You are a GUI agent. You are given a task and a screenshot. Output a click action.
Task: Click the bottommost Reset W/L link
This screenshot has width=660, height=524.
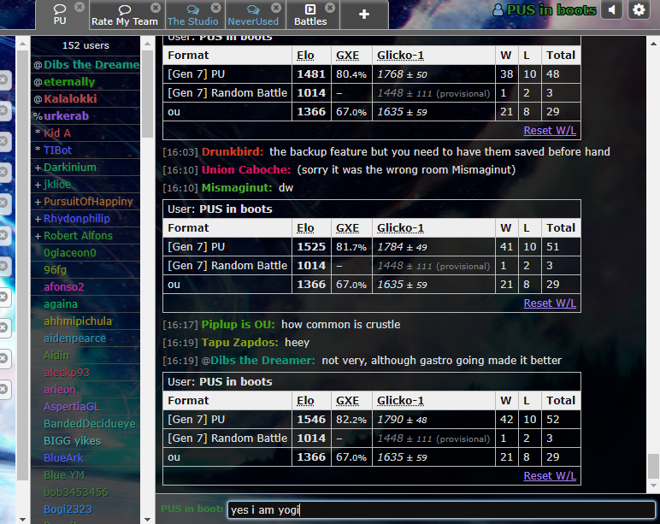(x=550, y=476)
